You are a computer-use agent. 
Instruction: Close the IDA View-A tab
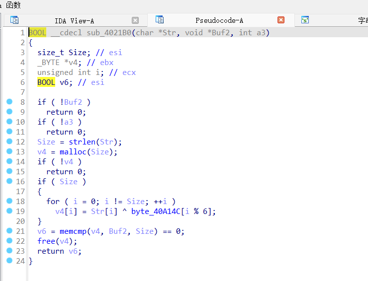[135, 20]
